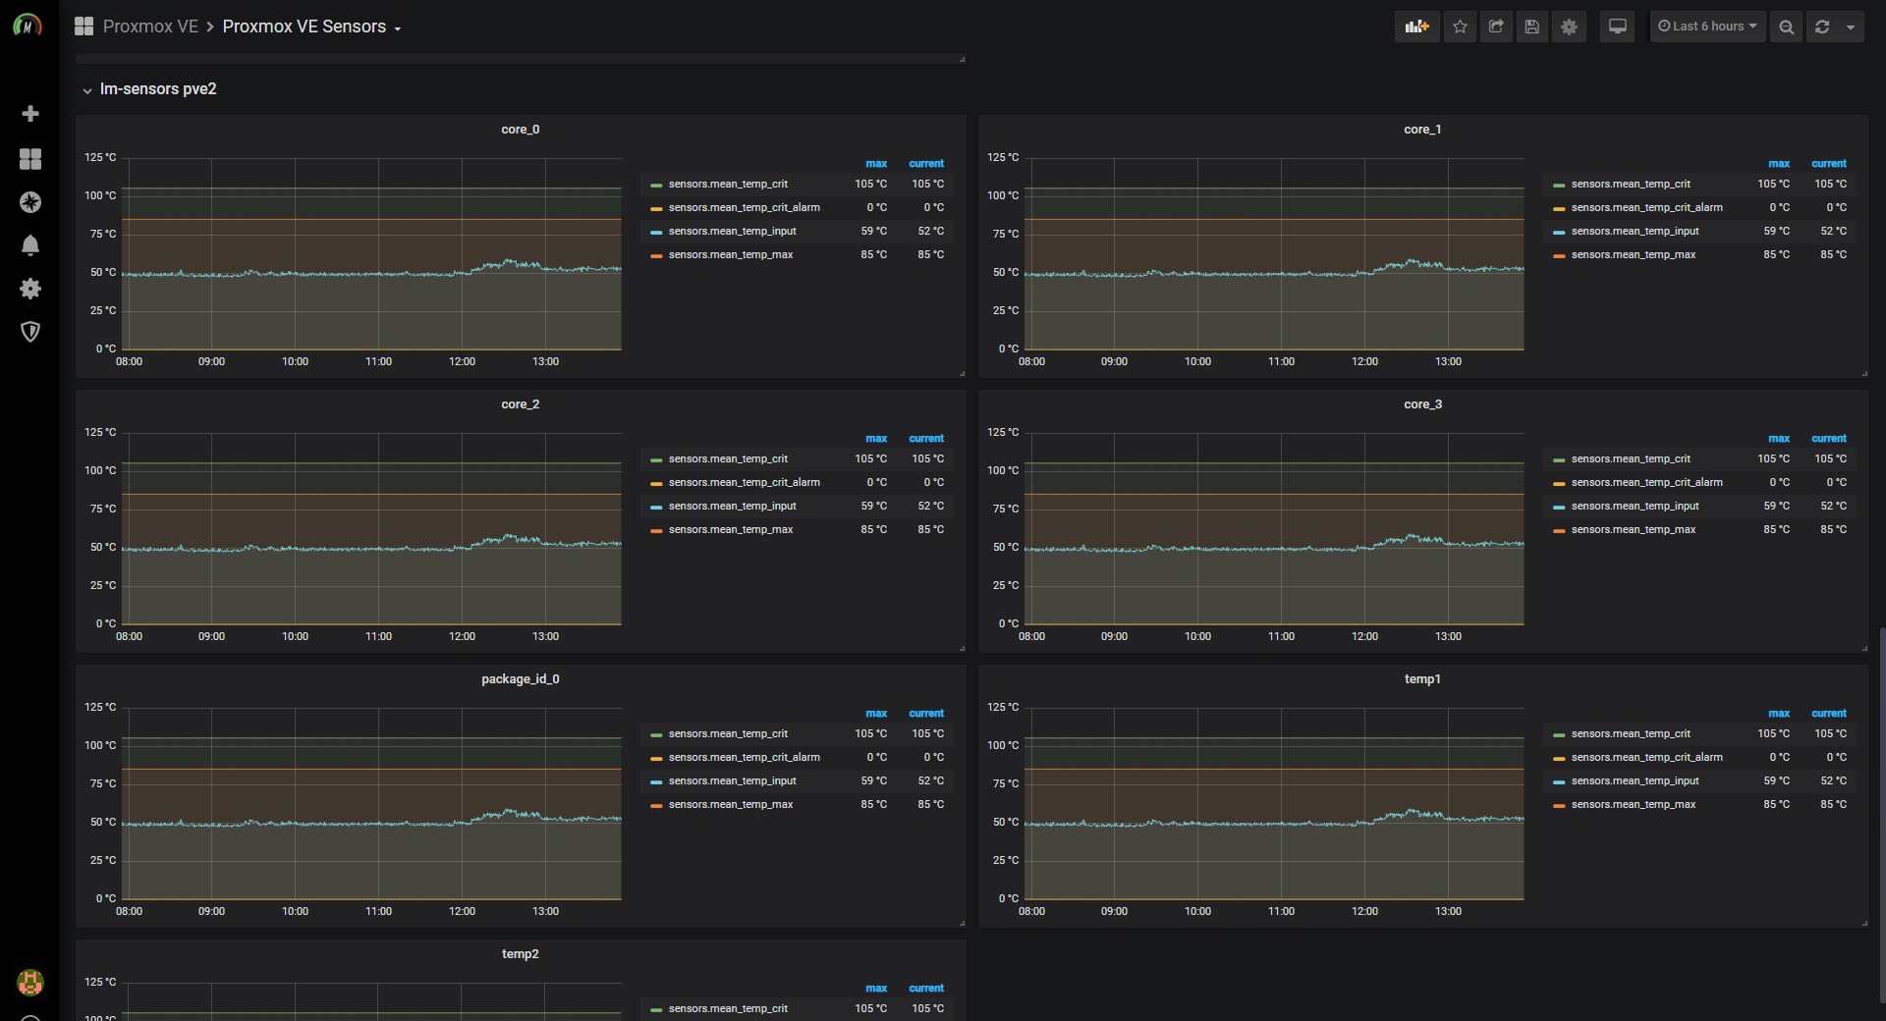
Task: Toggle sensors.mean_temp_max series in core_0 legend
Action: coord(731,255)
